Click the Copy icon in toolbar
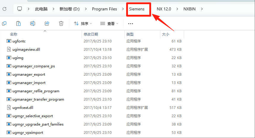The height and width of the screenshot is (138, 255). tap(4, 23)
